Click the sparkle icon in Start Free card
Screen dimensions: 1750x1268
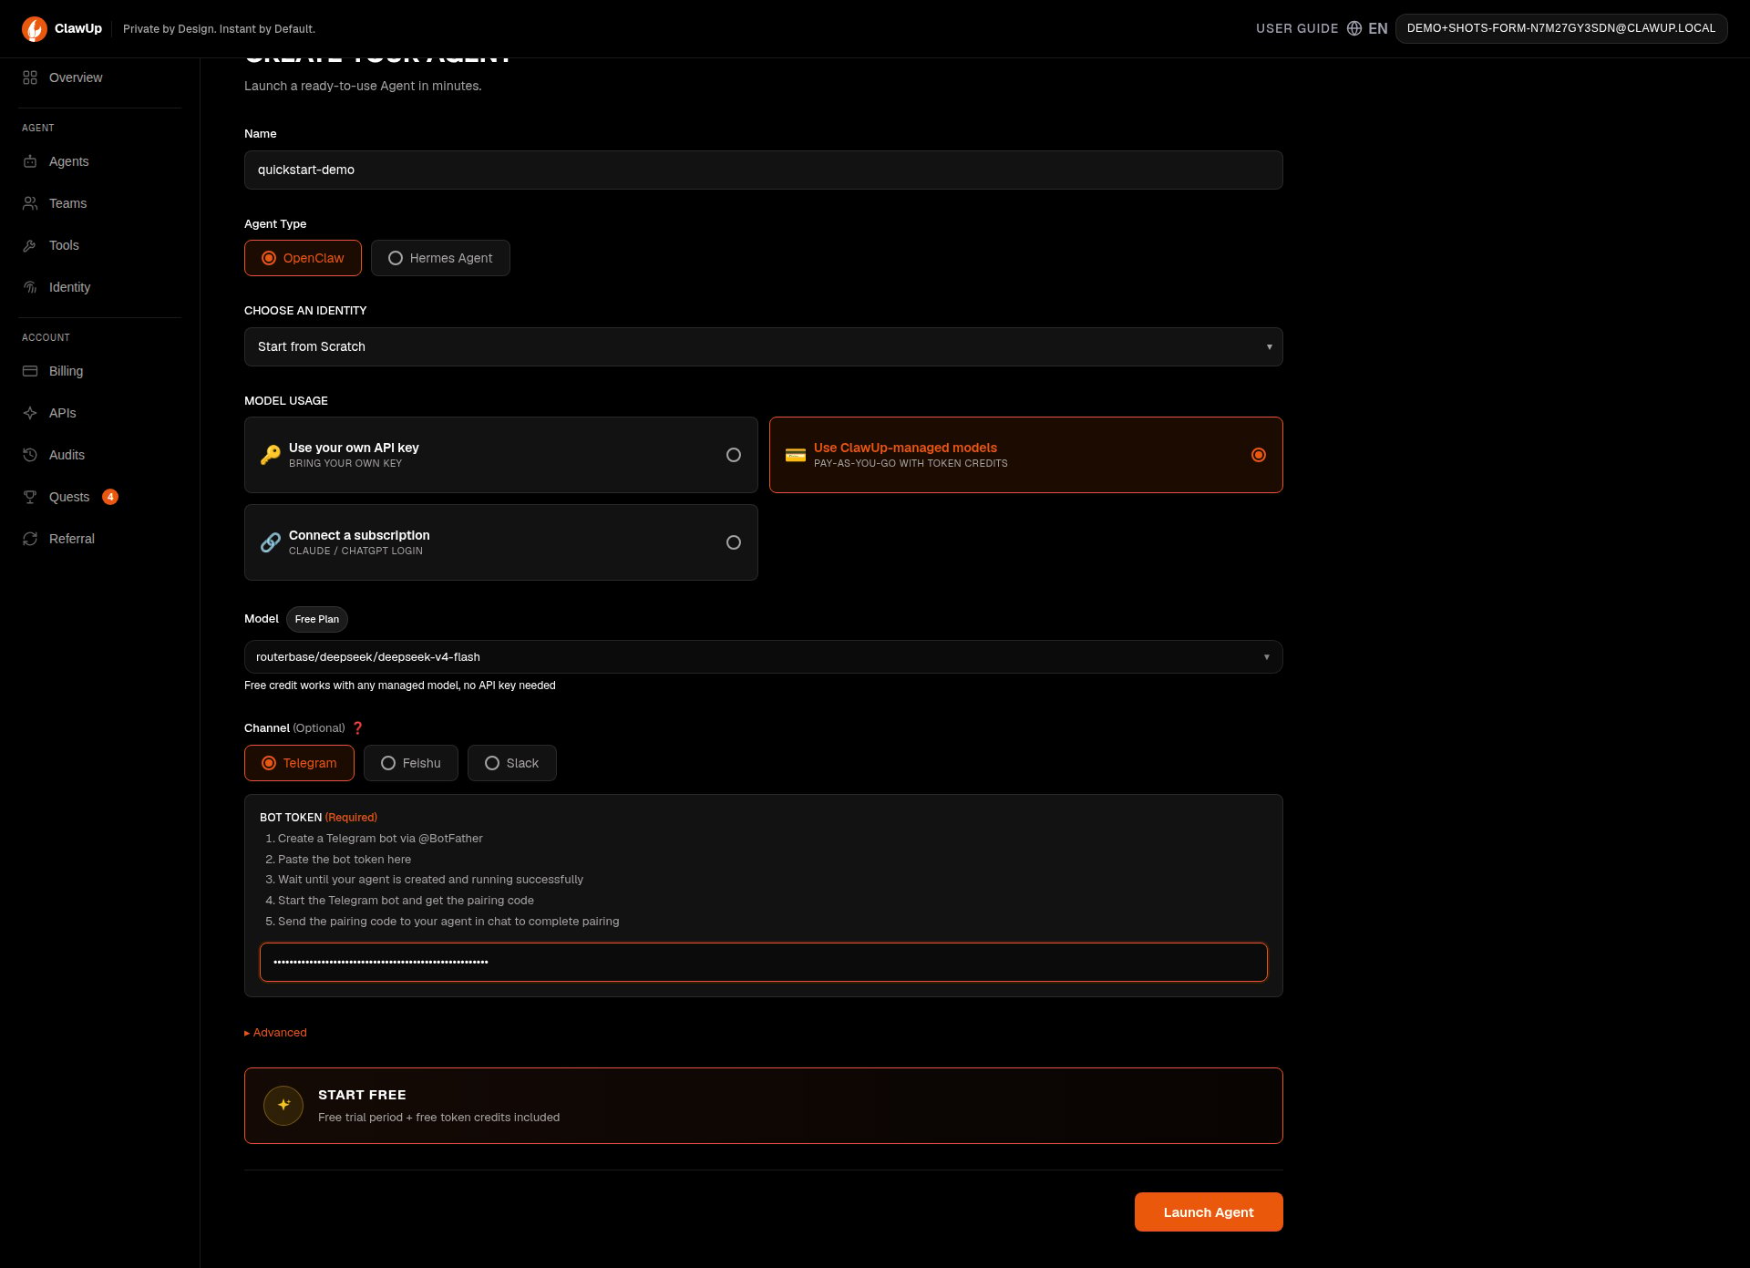click(283, 1105)
